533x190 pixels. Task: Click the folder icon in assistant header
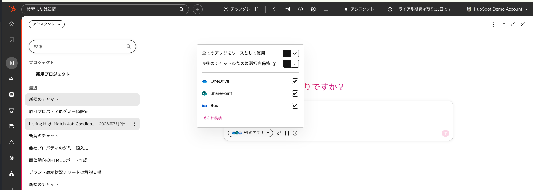tap(503, 24)
